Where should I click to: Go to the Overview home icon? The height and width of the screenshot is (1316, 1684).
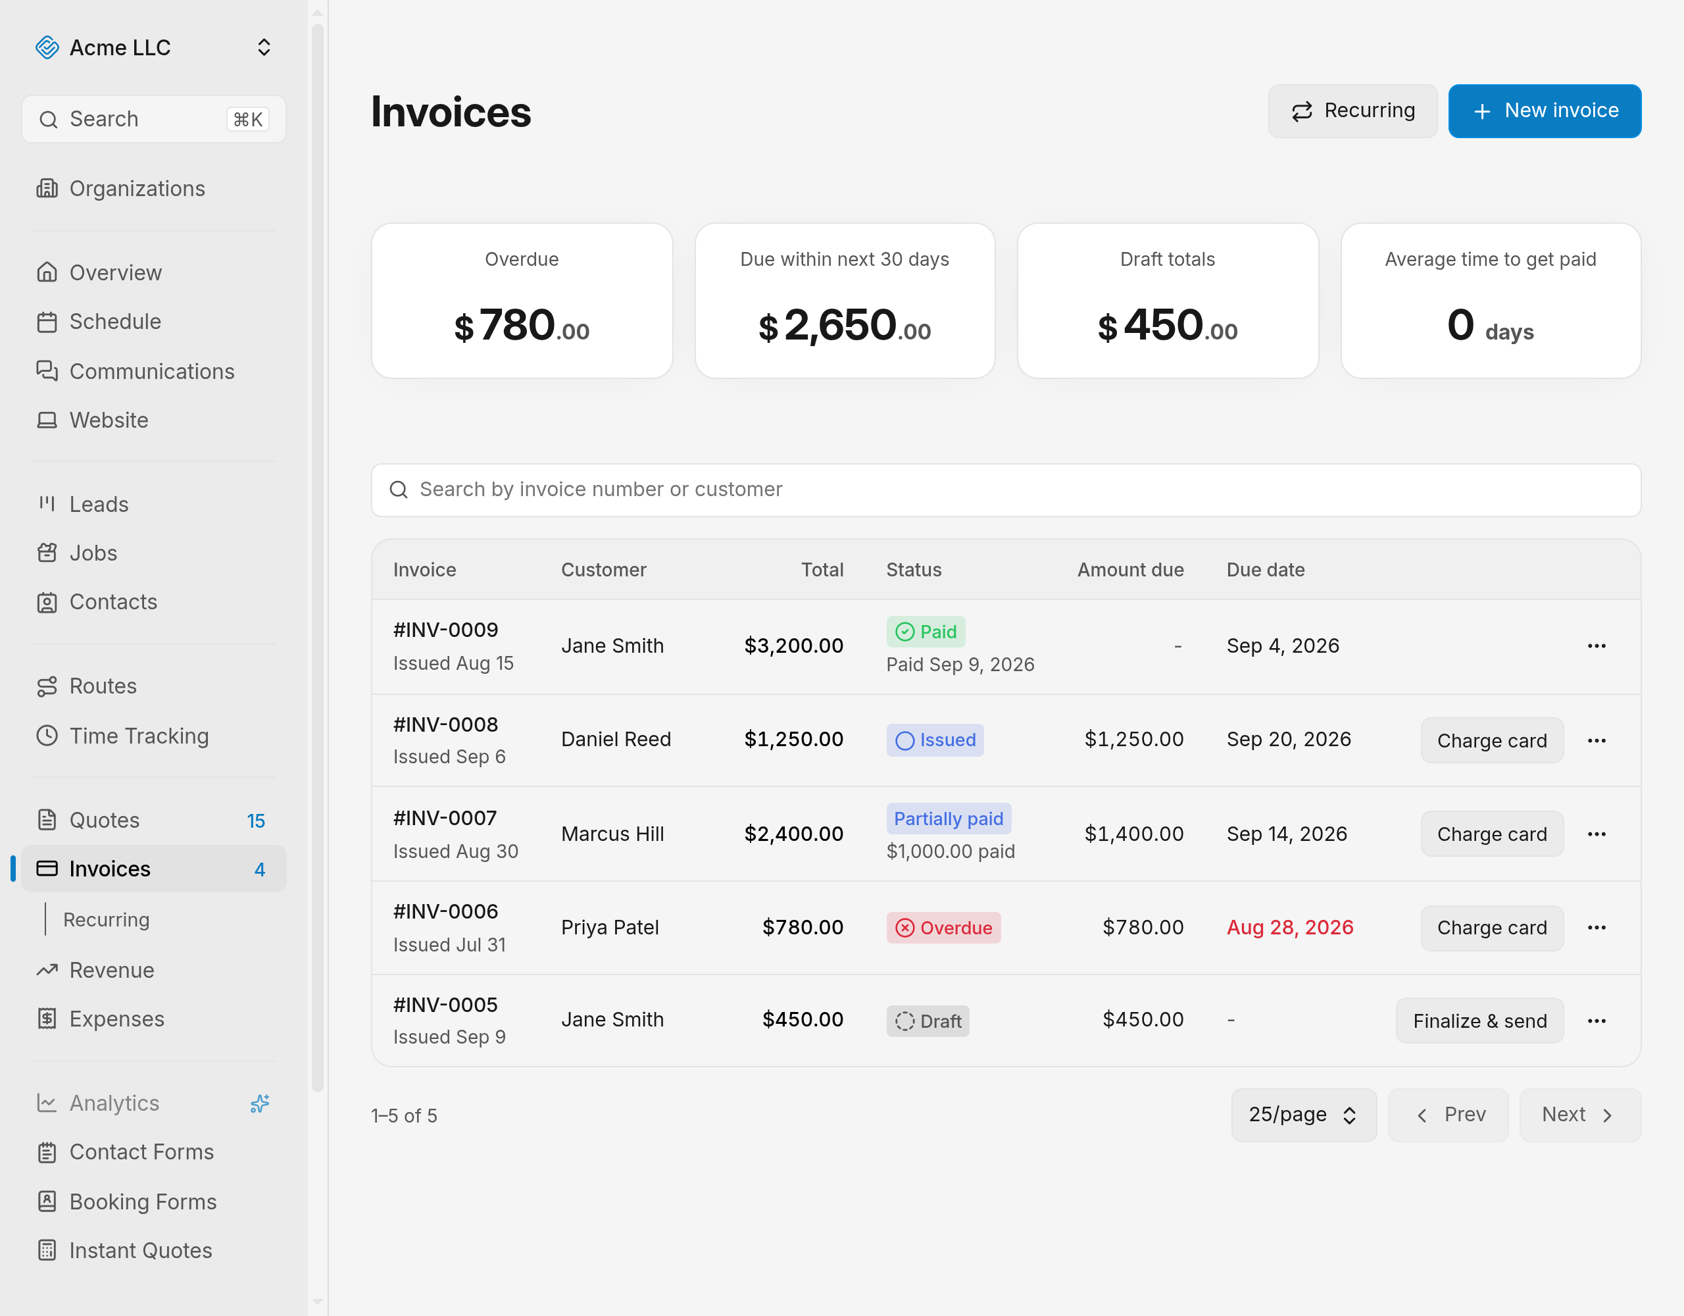pyautogui.click(x=47, y=272)
